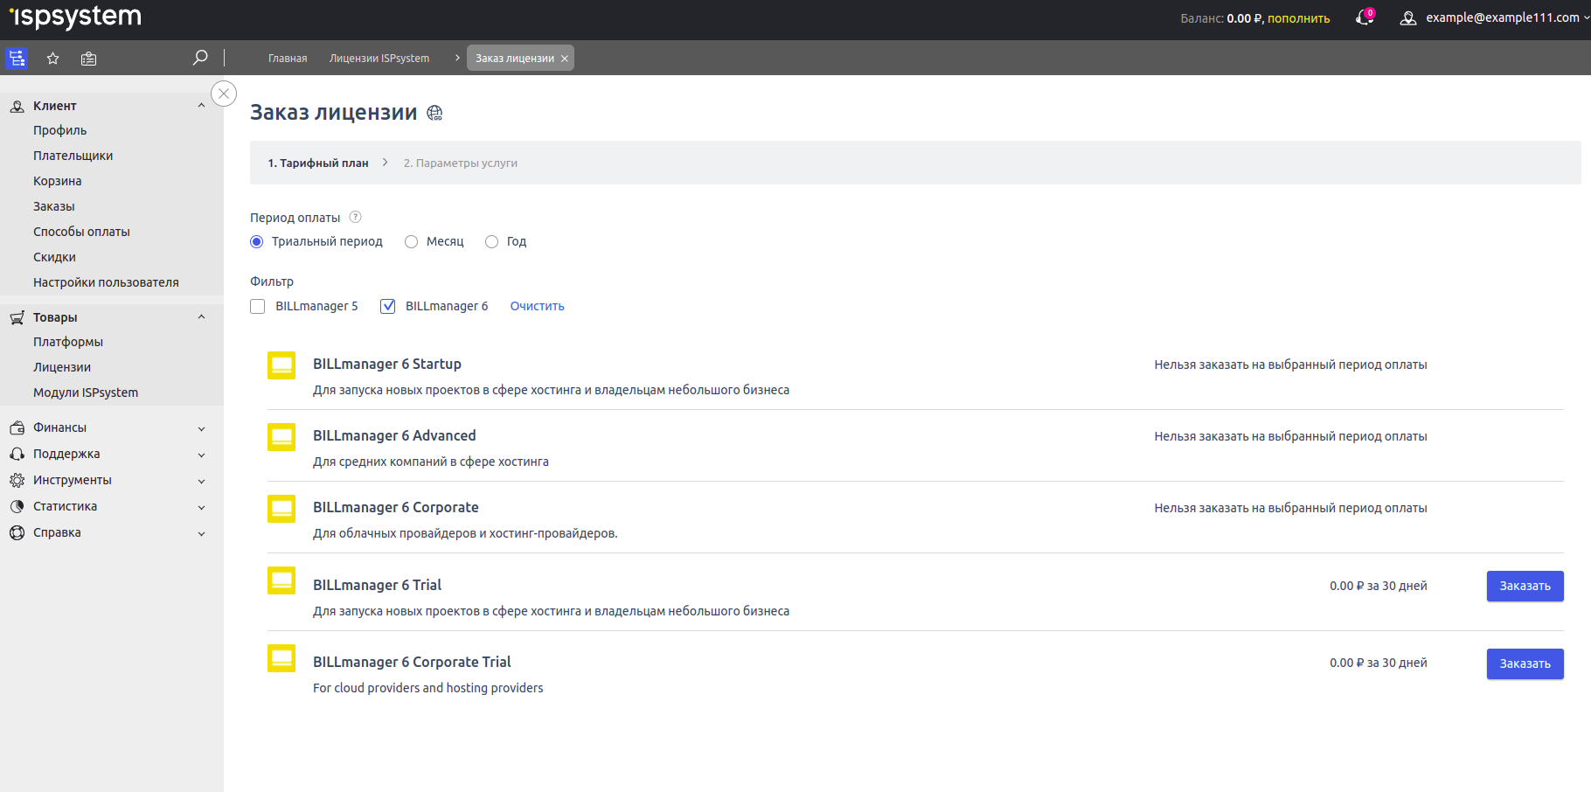Expand the Справка section chevron
The height and width of the screenshot is (792, 1591).
point(201,533)
